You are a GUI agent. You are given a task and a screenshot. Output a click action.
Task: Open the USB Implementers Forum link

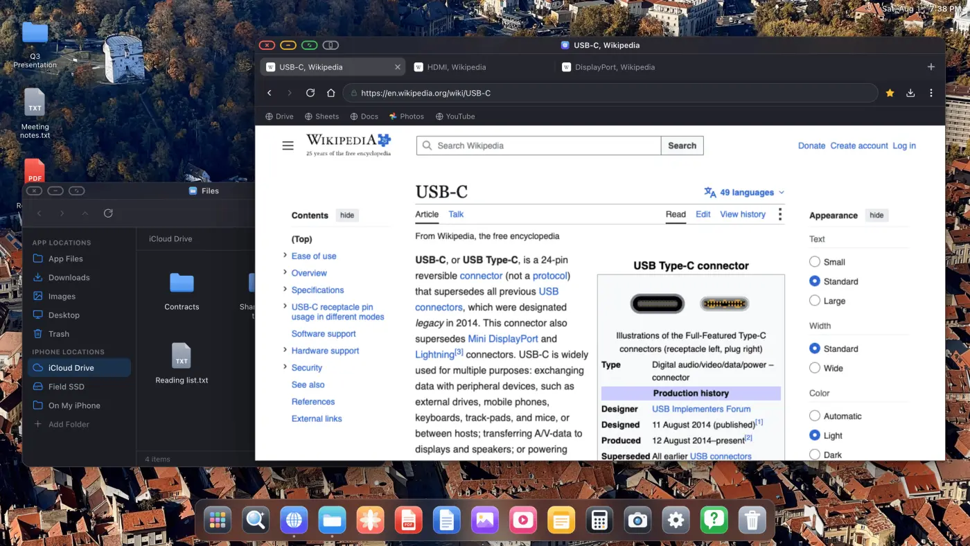[701, 409]
